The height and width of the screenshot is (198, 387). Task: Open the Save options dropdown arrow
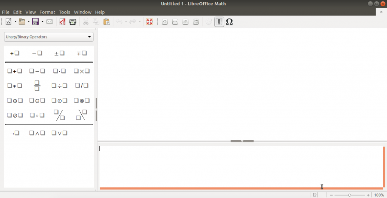pyautogui.click(x=42, y=21)
